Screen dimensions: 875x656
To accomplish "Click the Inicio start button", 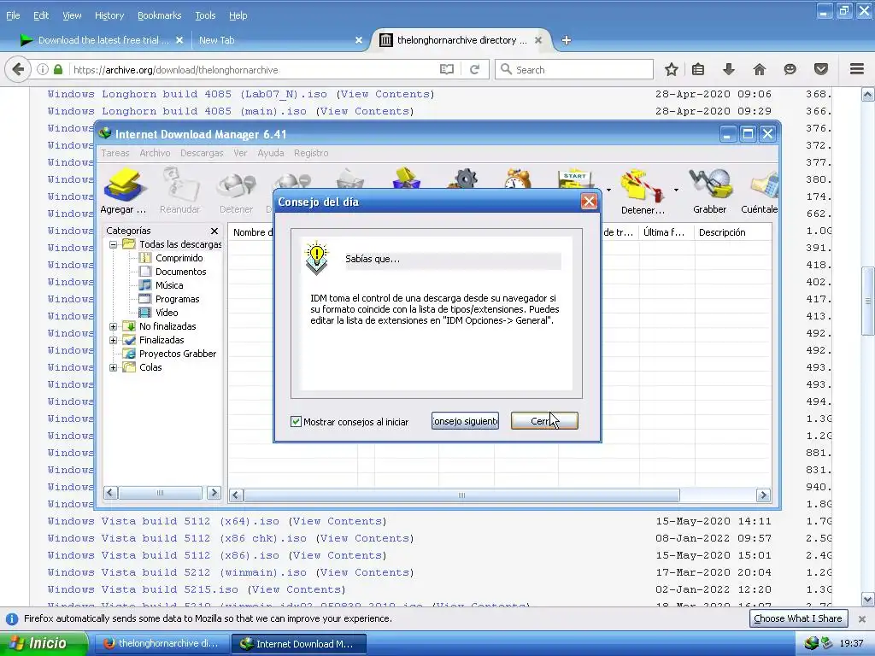I will 43,643.
